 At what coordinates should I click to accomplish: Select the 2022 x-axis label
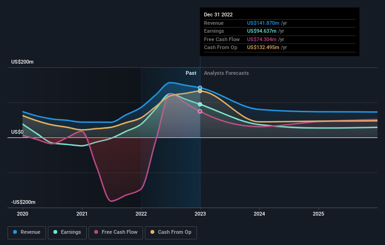pos(141,214)
